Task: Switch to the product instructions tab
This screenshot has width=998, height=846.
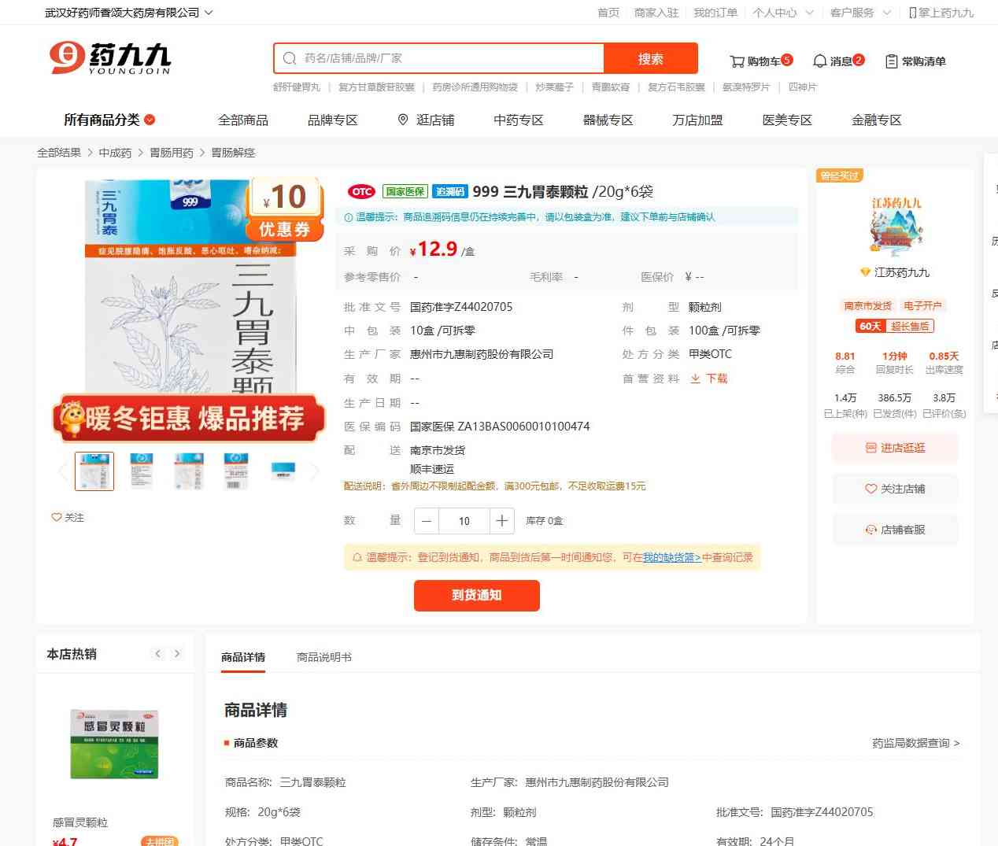Action: click(323, 657)
